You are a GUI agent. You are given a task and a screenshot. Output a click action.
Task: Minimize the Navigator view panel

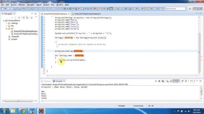click(32, 14)
